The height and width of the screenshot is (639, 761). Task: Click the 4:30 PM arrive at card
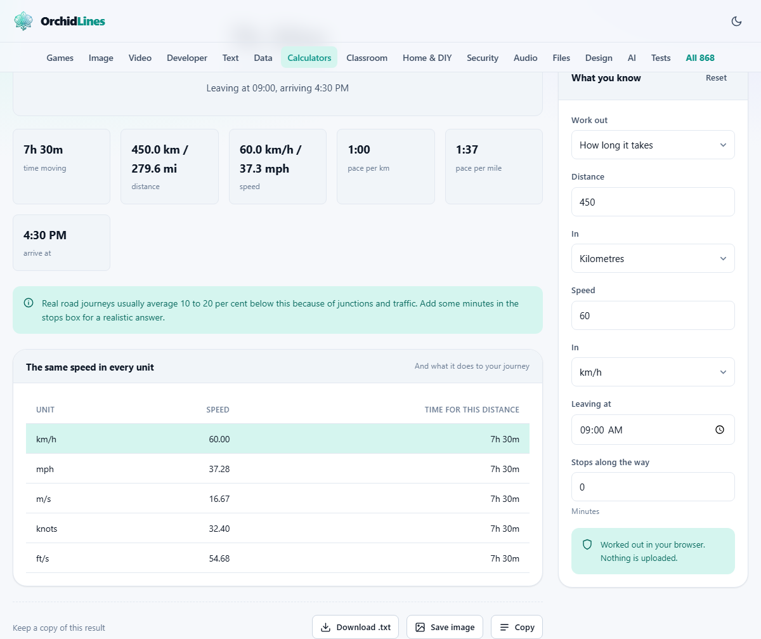(62, 243)
